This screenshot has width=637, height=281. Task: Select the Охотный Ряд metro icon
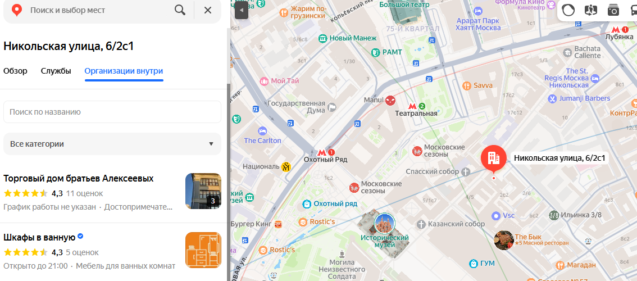[322, 152]
